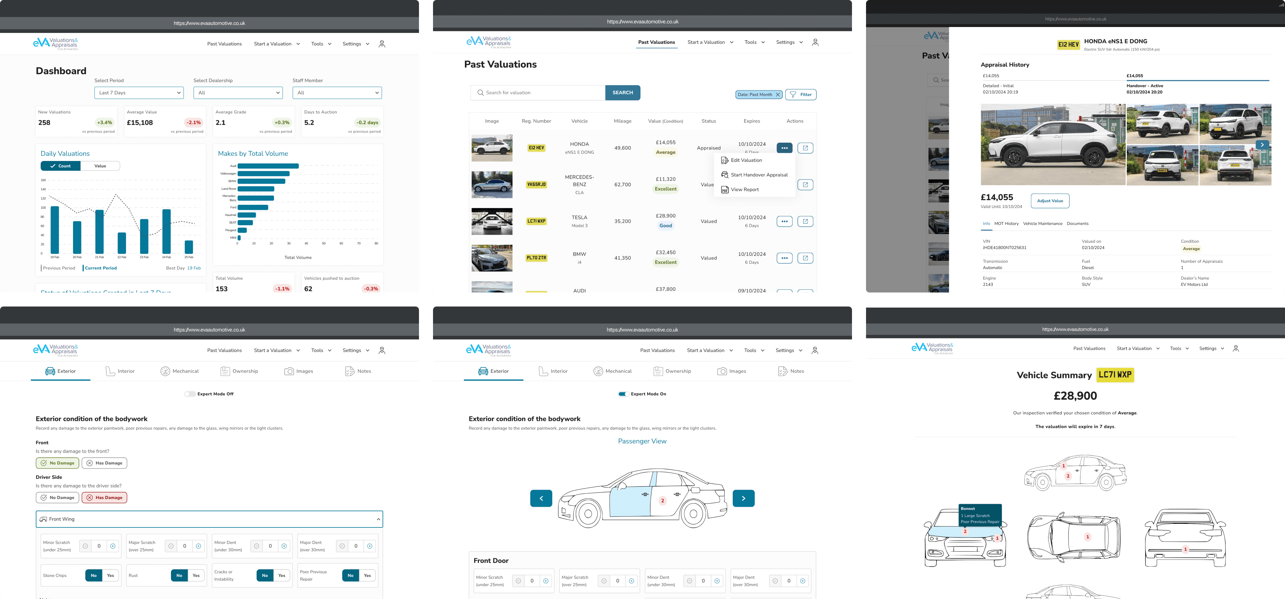Image resolution: width=1285 pixels, height=599 pixels.
Task: Set Stone Chips to Yes
Action: 110,576
